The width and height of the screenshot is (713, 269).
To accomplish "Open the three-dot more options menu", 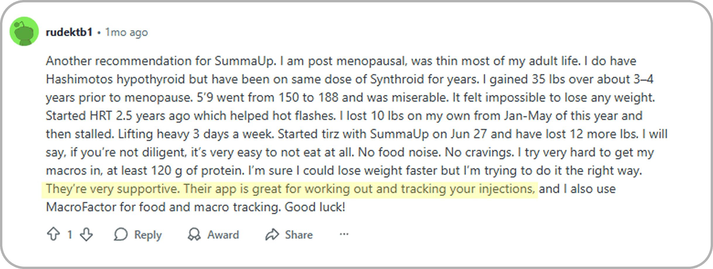I will (344, 234).
